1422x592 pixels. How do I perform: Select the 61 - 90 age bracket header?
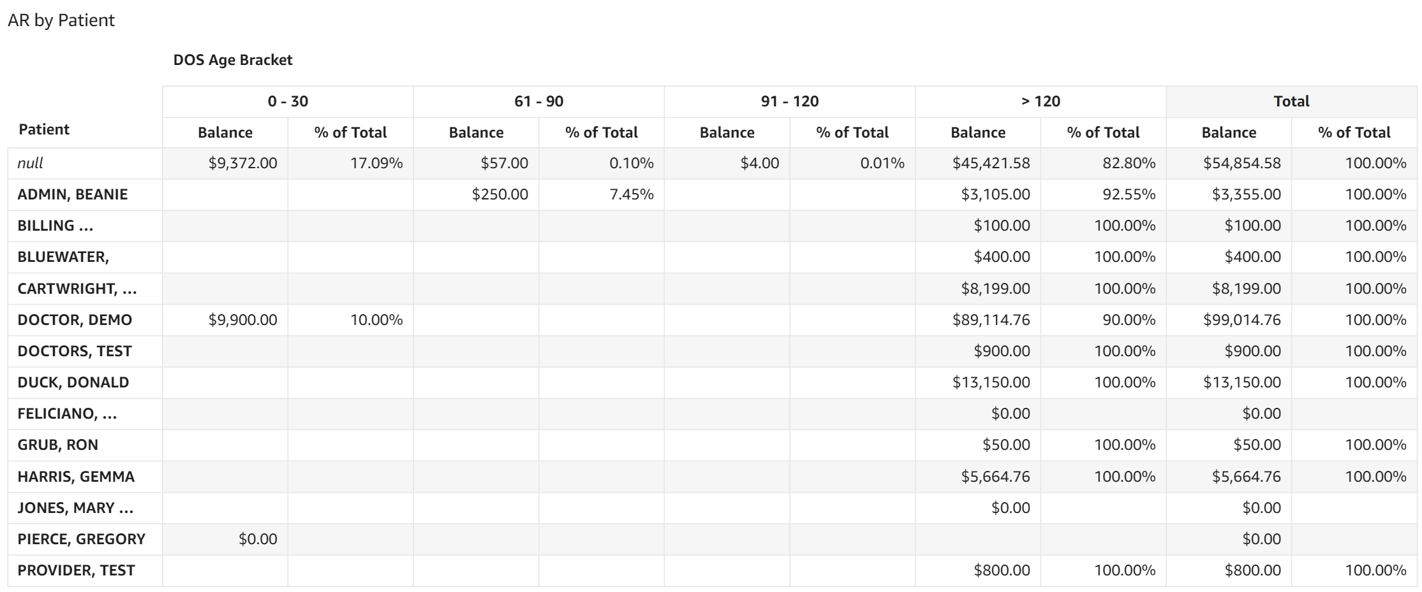[538, 101]
